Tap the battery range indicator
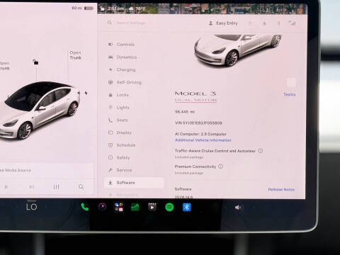Image resolution: width=340 pixels, height=255 pixels. coord(83,8)
